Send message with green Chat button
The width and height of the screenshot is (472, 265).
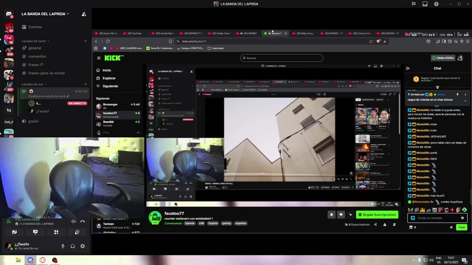click(462, 227)
